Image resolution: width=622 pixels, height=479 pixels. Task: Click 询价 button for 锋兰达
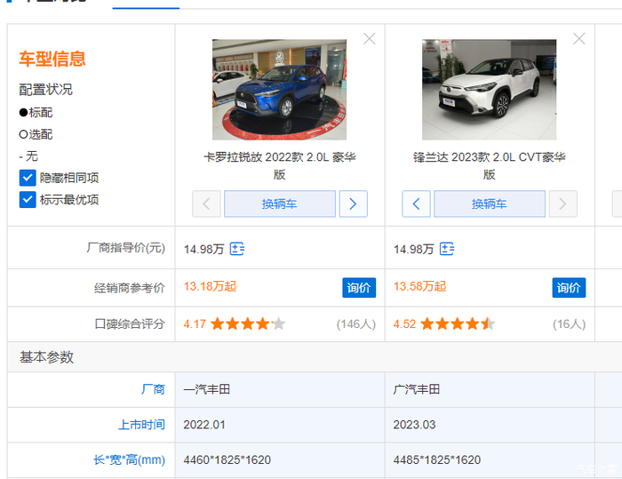click(x=569, y=287)
